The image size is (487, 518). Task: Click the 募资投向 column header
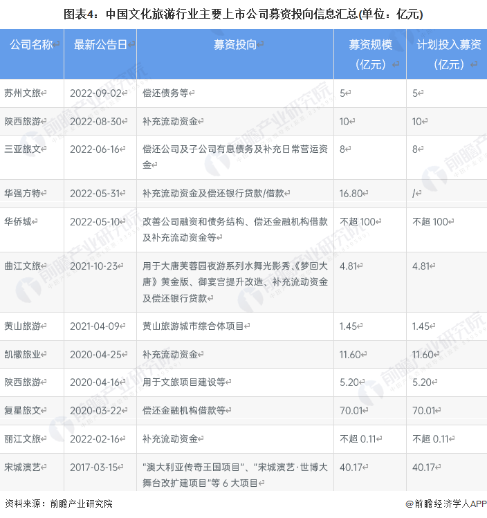(x=235, y=45)
